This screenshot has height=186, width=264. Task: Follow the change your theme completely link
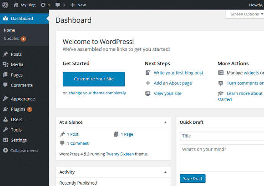97,93
